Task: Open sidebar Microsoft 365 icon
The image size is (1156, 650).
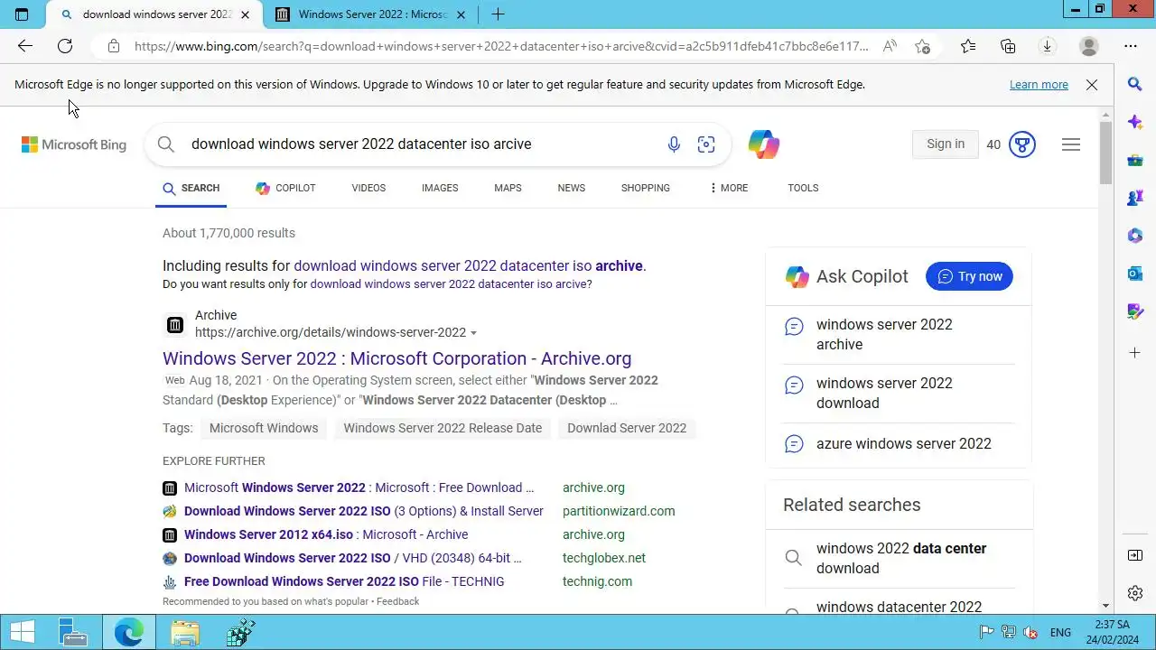Action: coord(1135,236)
